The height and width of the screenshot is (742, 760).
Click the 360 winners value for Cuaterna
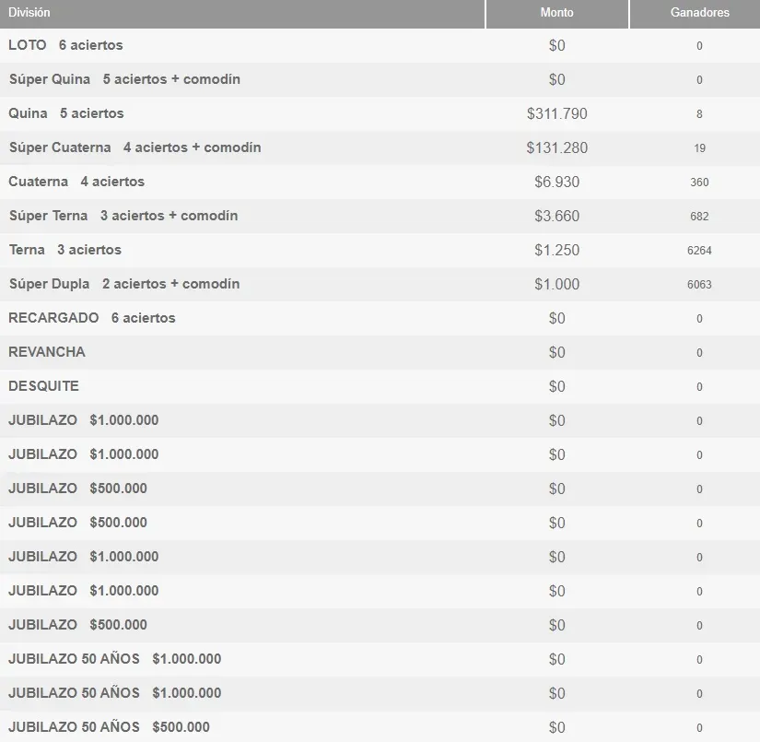click(699, 182)
